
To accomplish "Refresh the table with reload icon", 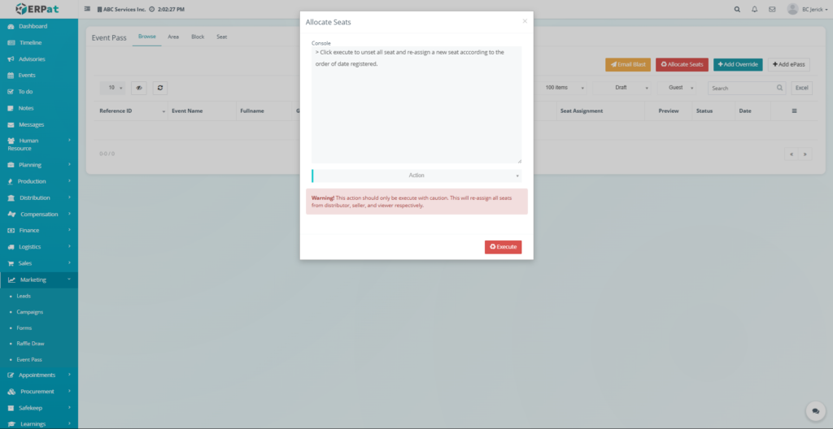I will tap(160, 88).
